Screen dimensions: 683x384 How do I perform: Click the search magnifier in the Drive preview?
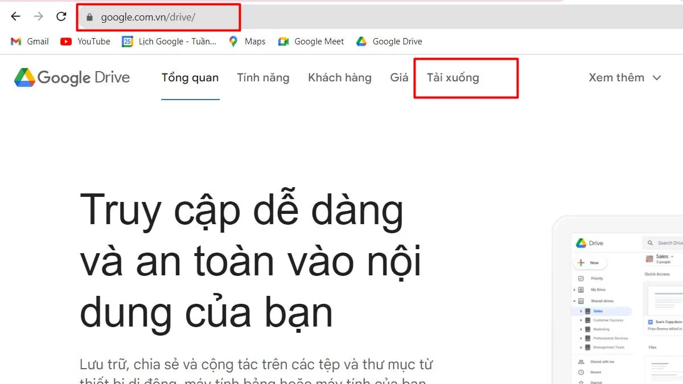pyautogui.click(x=651, y=243)
